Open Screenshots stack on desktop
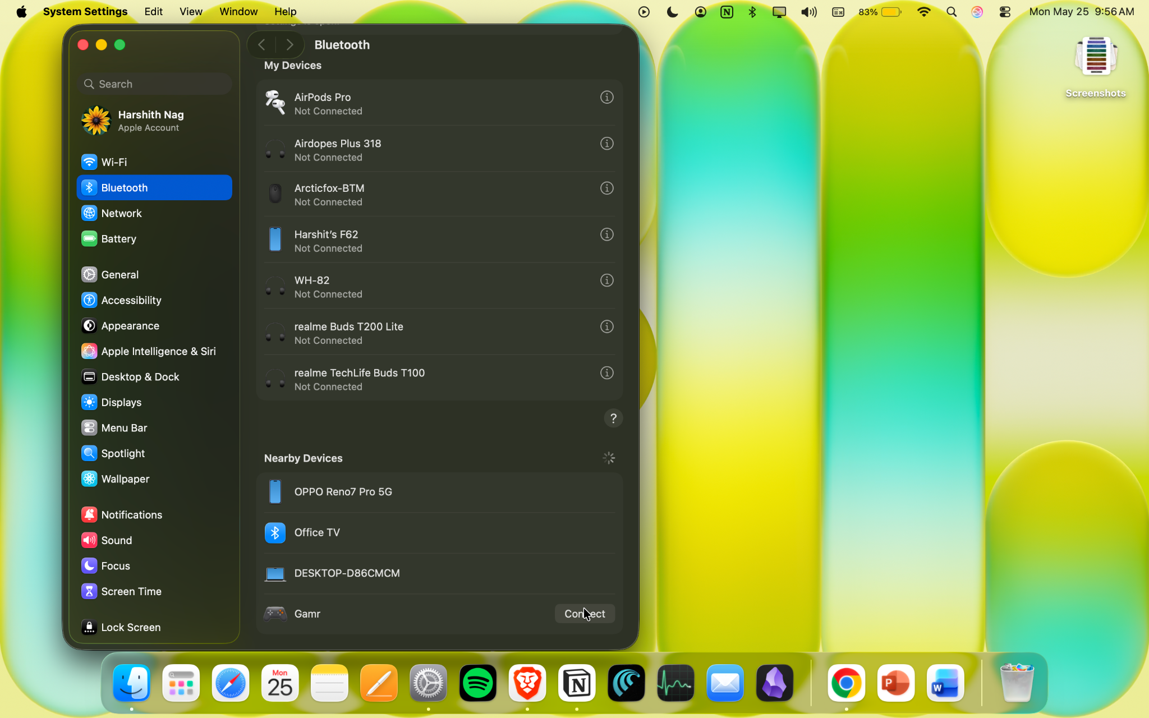Viewport: 1149px width, 718px height. coord(1096,67)
